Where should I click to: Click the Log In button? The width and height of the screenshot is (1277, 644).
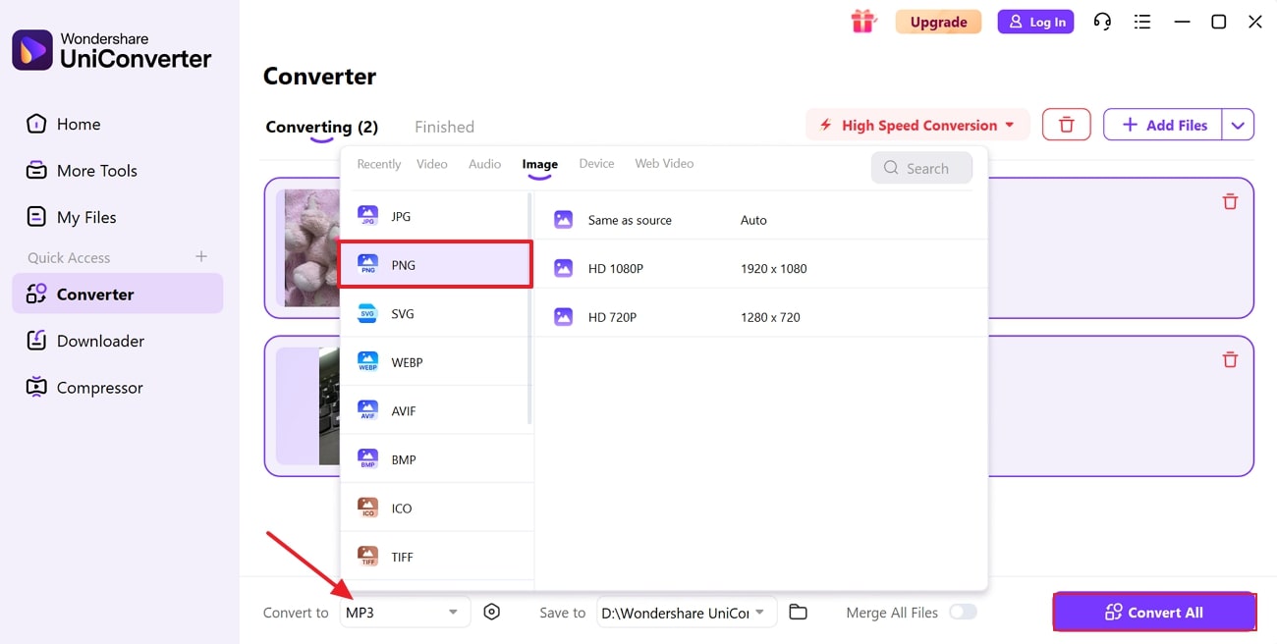(x=1036, y=22)
